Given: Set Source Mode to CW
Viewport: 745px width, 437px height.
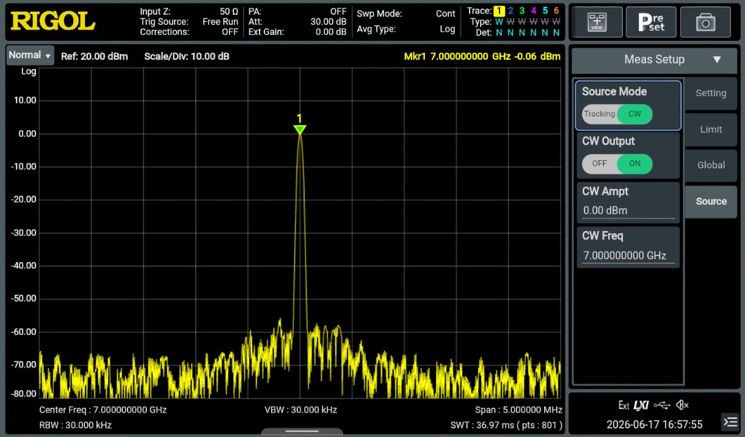Looking at the screenshot, I should (634, 114).
